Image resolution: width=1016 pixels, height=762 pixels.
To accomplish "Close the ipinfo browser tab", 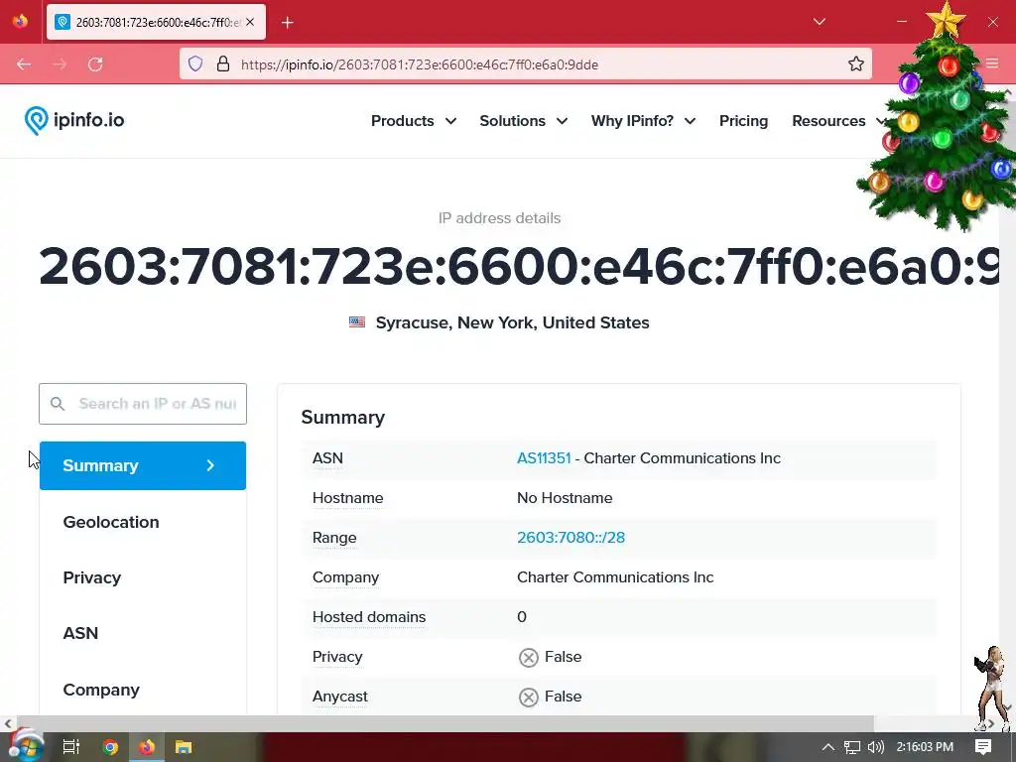I will click(x=250, y=22).
